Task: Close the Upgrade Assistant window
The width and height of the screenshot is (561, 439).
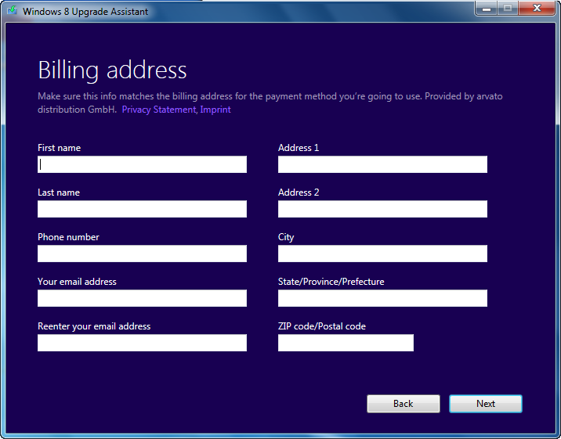Action: click(537, 8)
